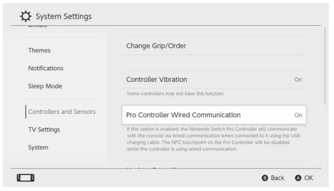
Task: Toggle the Controller Vibration On value
Action: [298, 79]
